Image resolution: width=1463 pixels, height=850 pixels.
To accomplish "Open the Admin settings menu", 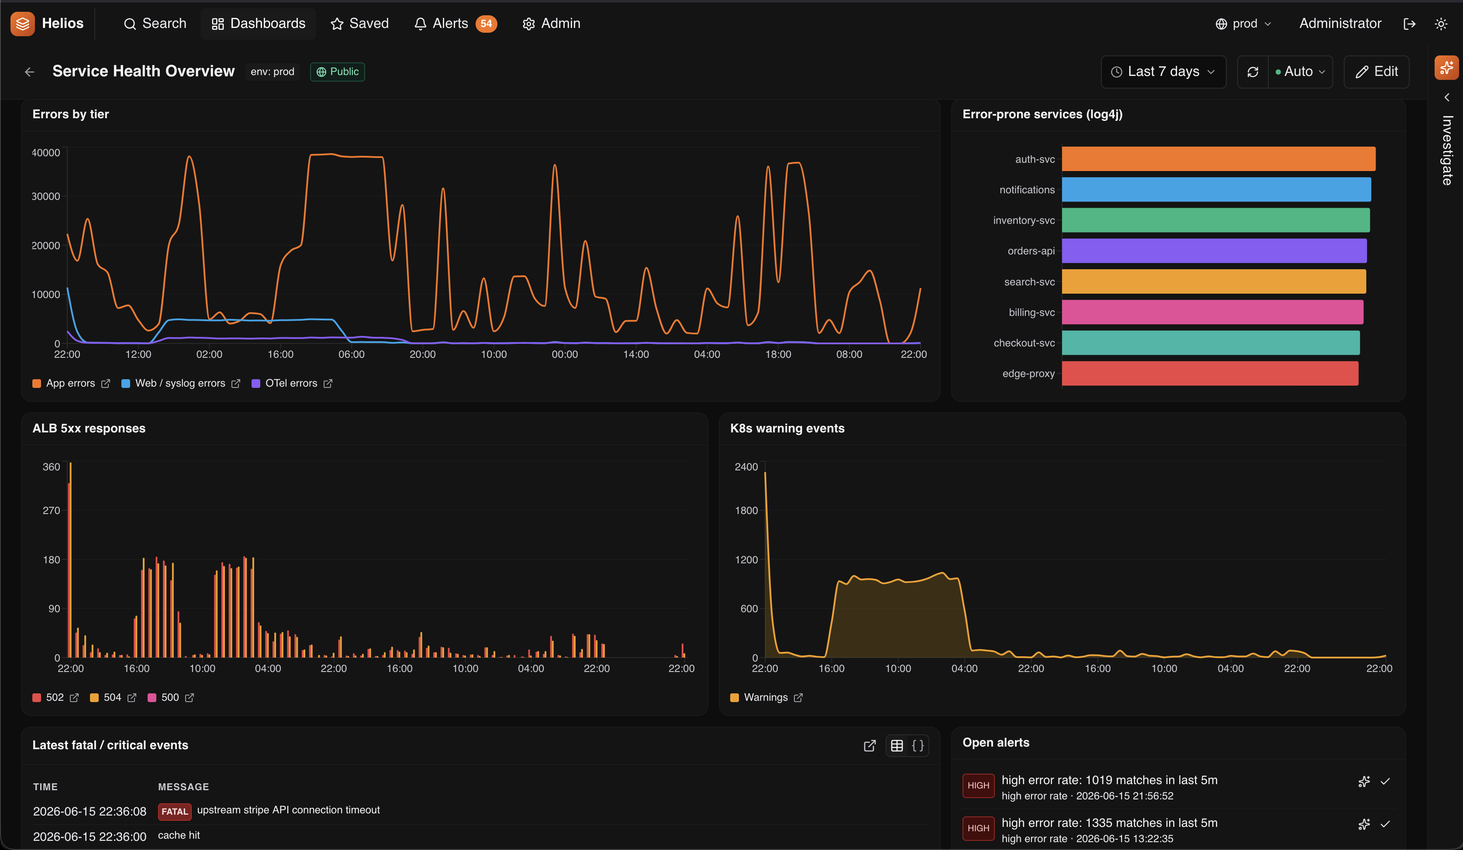I will (552, 24).
